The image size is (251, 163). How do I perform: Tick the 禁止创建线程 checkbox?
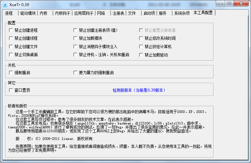11,38
